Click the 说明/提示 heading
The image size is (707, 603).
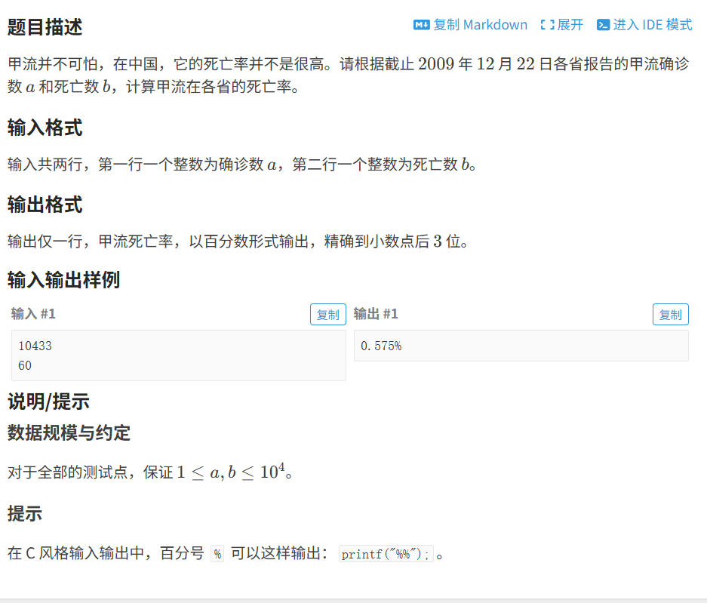click(x=49, y=401)
